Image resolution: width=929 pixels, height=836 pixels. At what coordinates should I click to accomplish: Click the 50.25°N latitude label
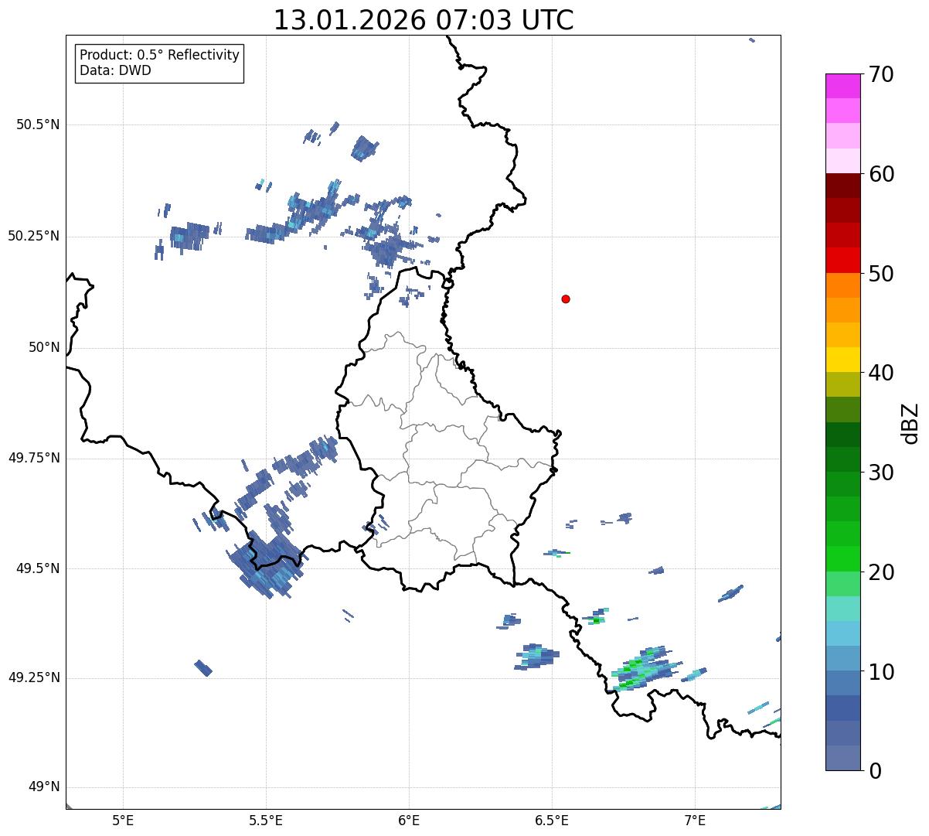point(34,236)
